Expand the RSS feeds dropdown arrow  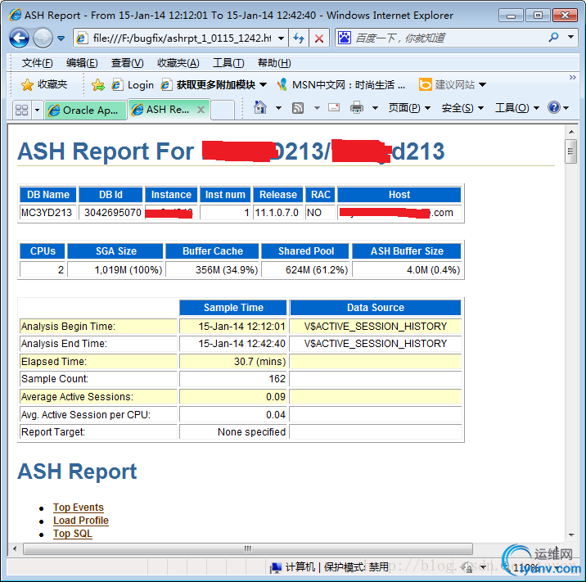pos(317,108)
